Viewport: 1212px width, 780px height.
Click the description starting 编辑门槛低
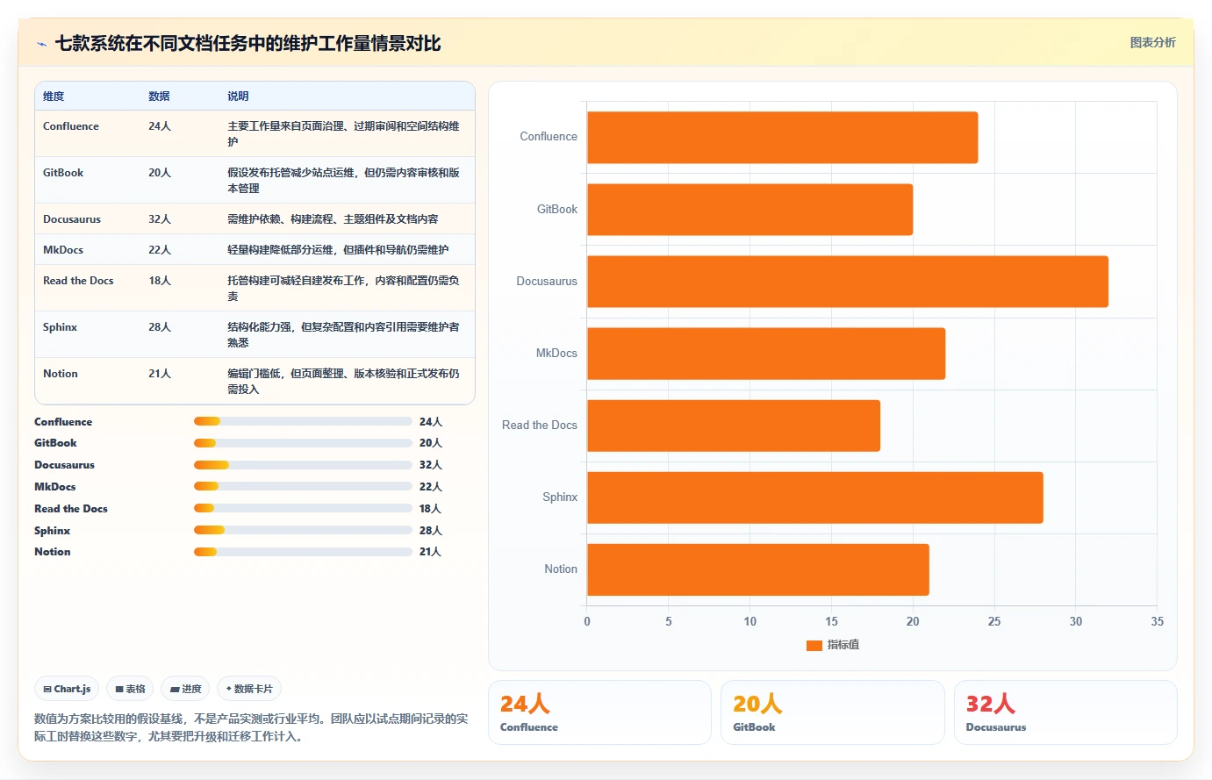point(343,381)
